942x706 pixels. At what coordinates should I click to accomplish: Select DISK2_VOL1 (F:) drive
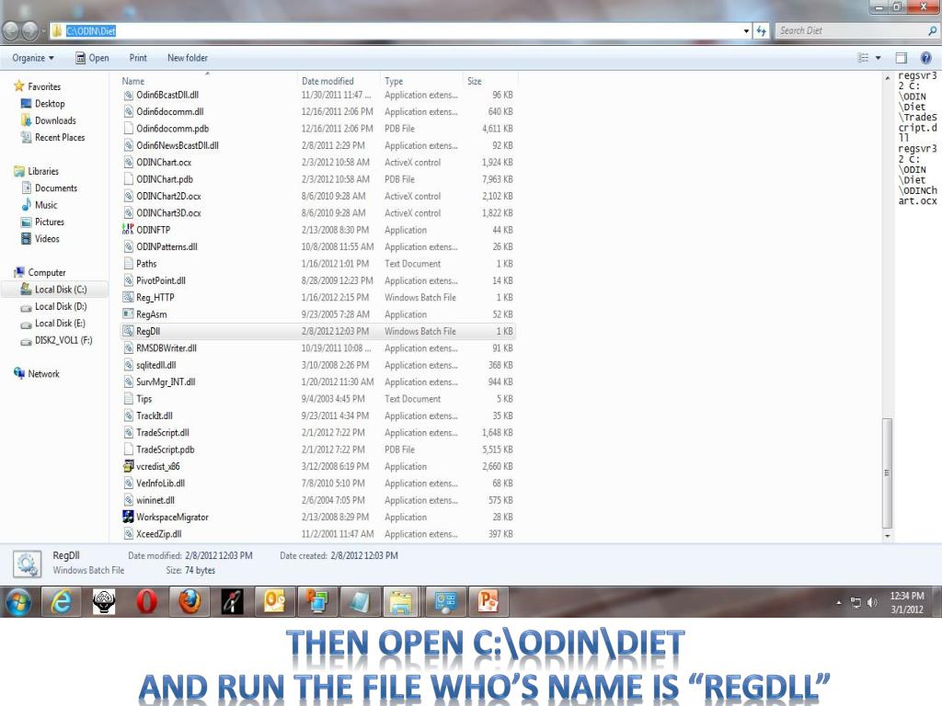56,340
